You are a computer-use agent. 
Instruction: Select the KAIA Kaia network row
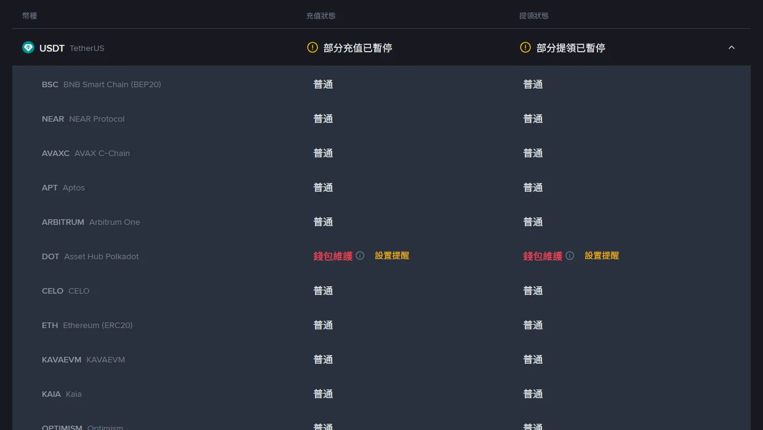381,394
